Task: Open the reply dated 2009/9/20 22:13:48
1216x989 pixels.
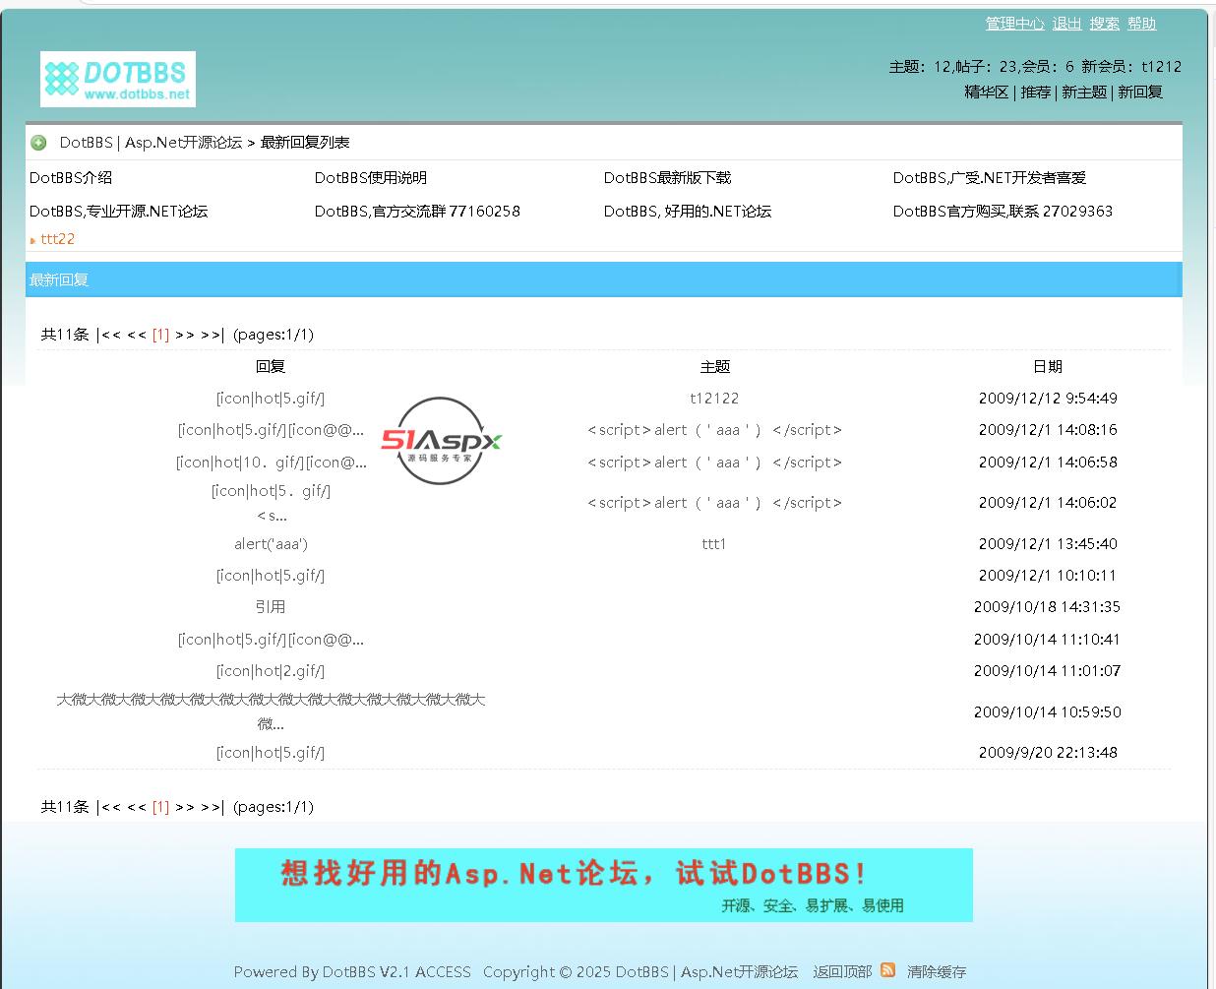Action: [x=271, y=753]
